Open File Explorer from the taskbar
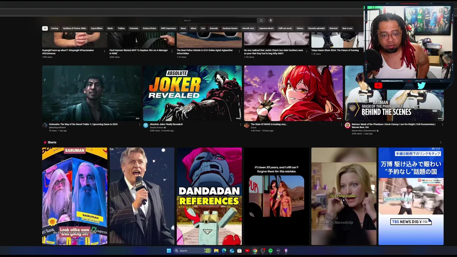Image resolution: width=457 pixels, height=257 pixels. [216, 251]
